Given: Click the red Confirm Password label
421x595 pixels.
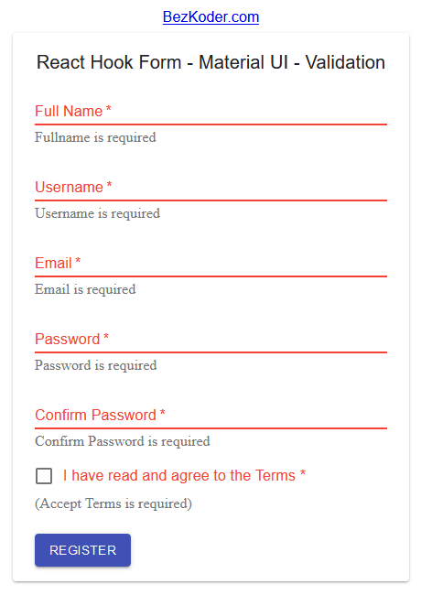Looking at the screenshot, I should coord(100,415).
